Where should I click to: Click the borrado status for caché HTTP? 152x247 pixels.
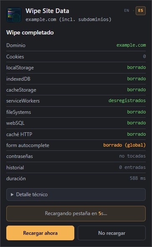(136, 134)
